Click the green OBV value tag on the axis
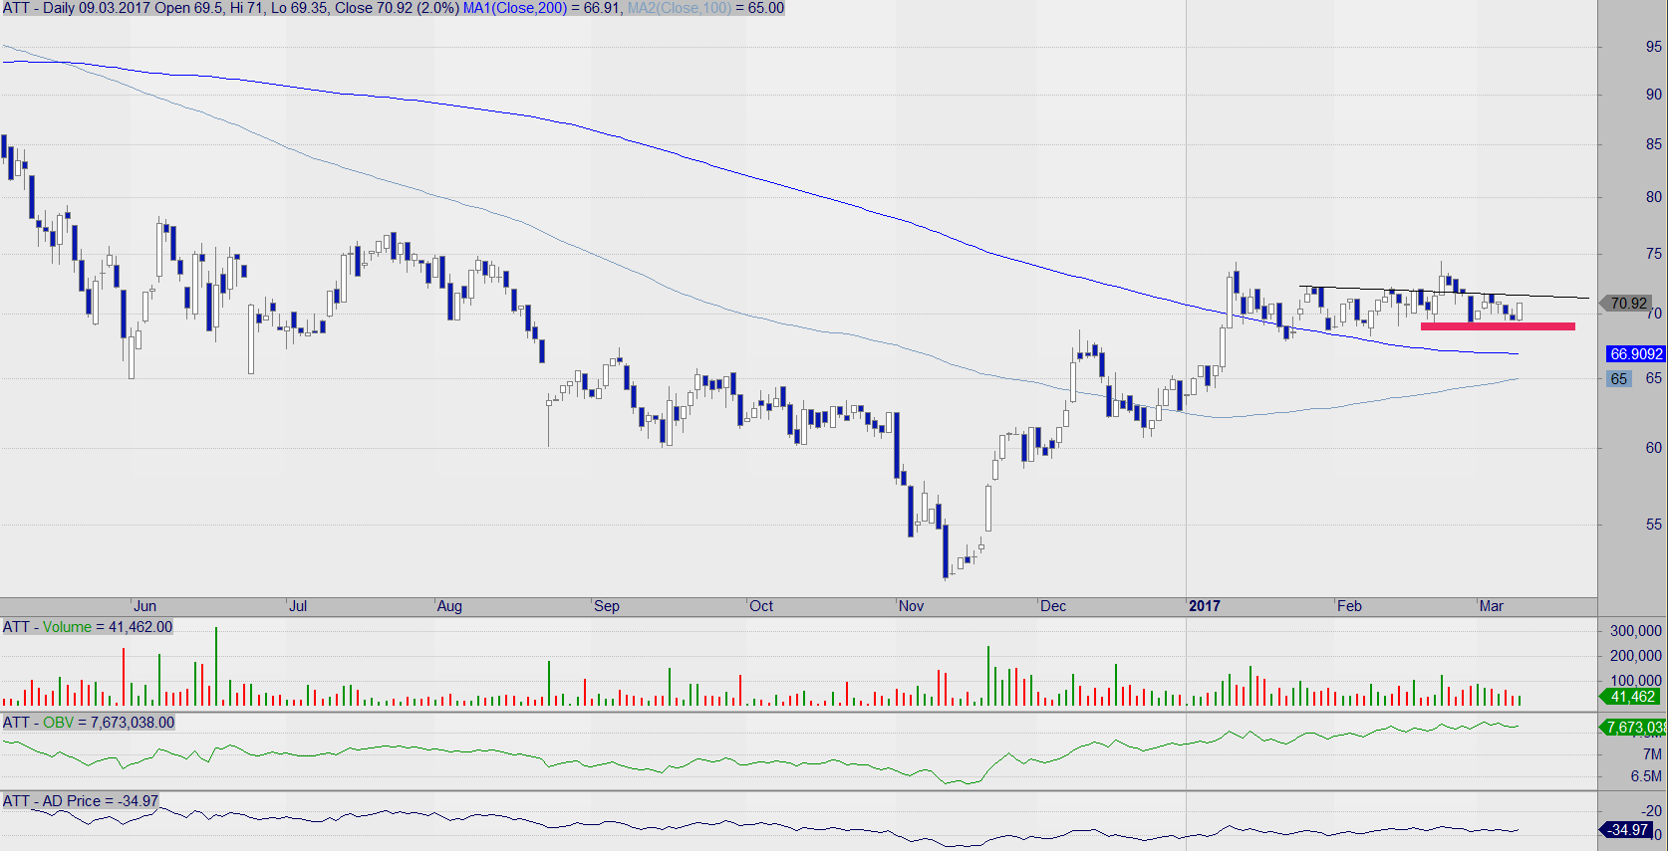1668x851 pixels. coord(1634,728)
